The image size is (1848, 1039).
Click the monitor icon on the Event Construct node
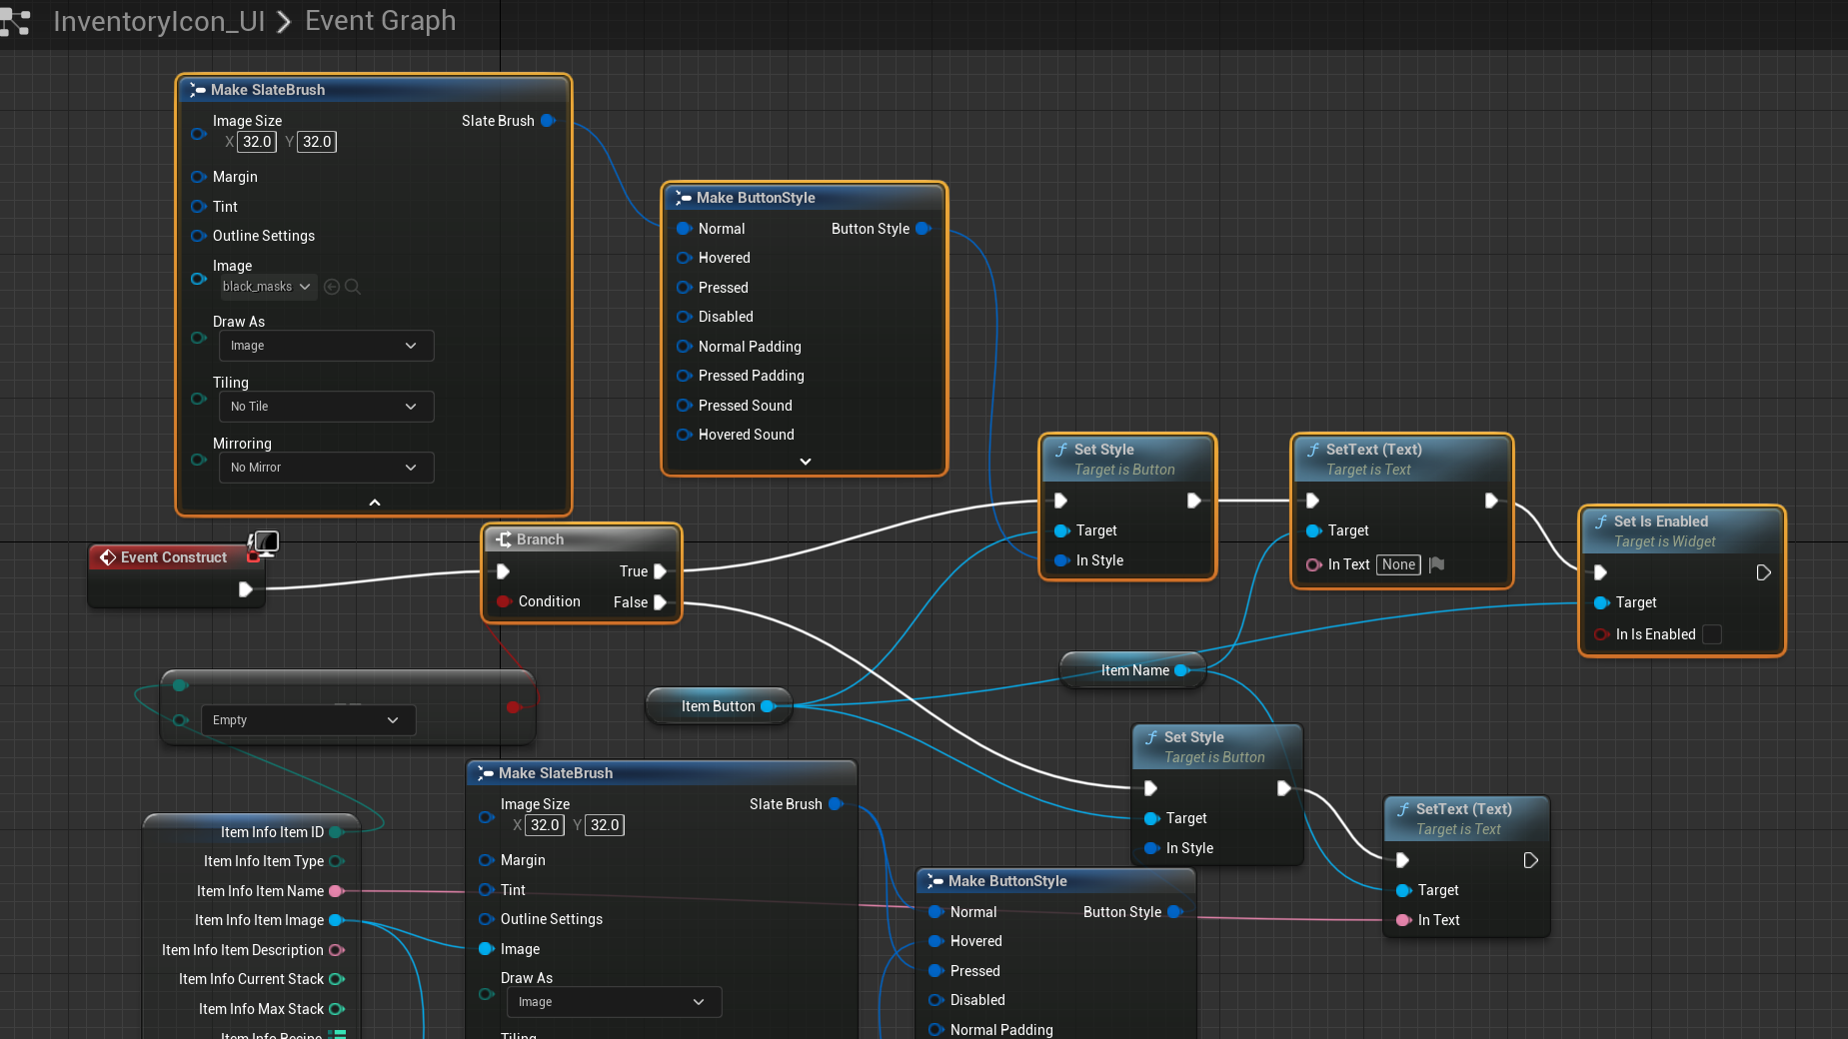click(x=265, y=542)
